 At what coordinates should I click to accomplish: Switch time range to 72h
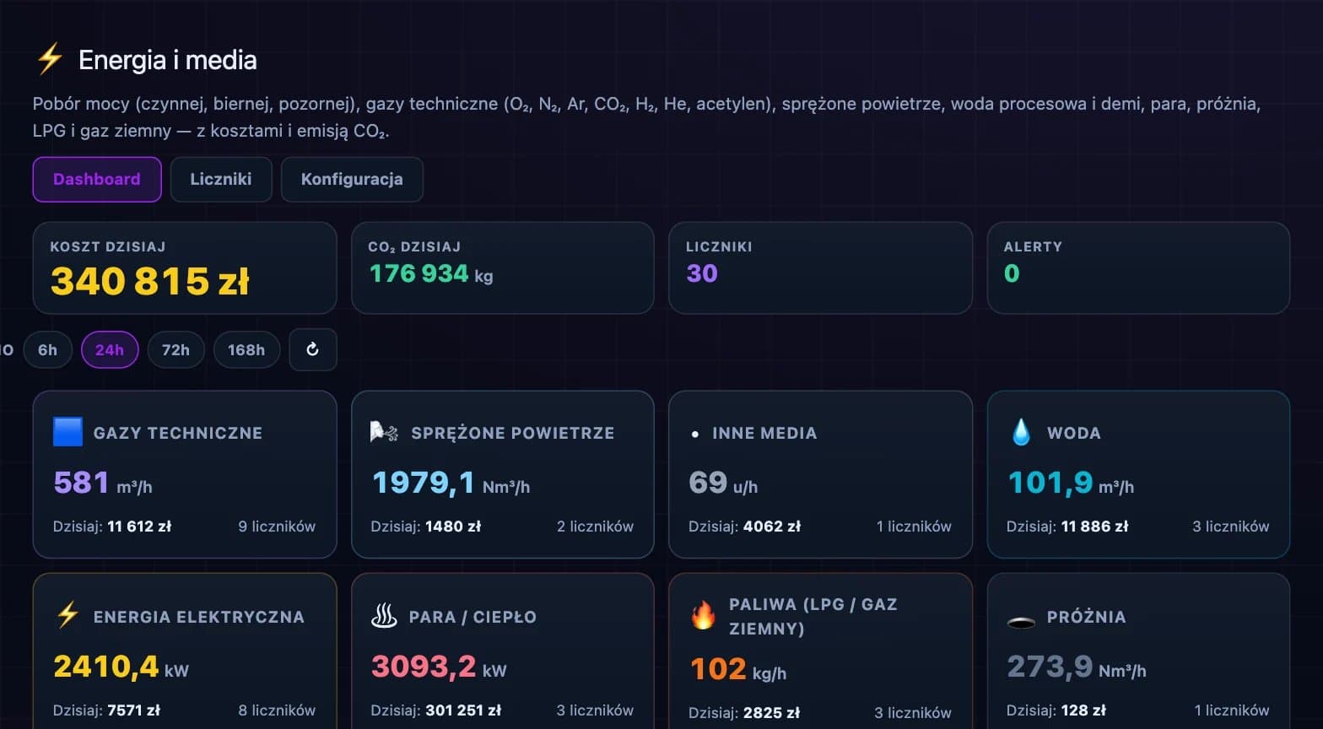pos(175,349)
